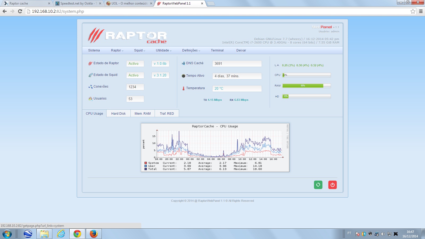
Task: Click the Usuarios value 53
Action: (x=135, y=99)
